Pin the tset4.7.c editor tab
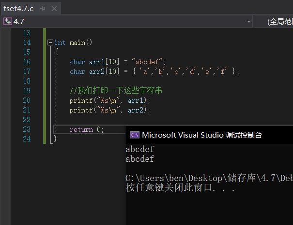The width and height of the screenshot is (293, 225). coord(43,9)
